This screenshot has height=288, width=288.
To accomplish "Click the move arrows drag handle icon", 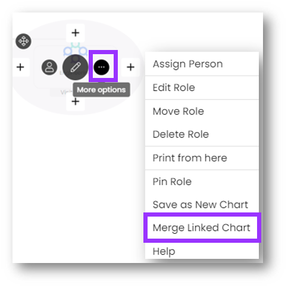I will (x=23, y=41).
